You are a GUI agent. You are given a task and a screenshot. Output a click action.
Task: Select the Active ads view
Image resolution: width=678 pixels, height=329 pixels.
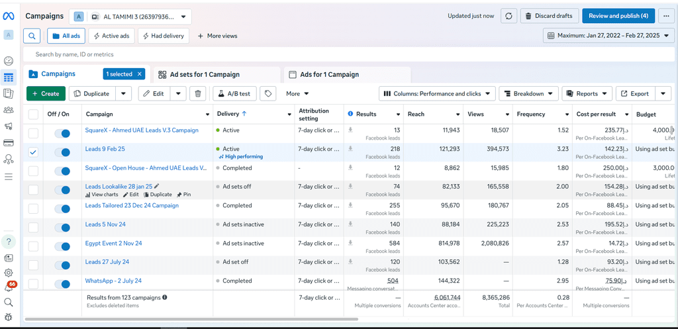(111, 36)
